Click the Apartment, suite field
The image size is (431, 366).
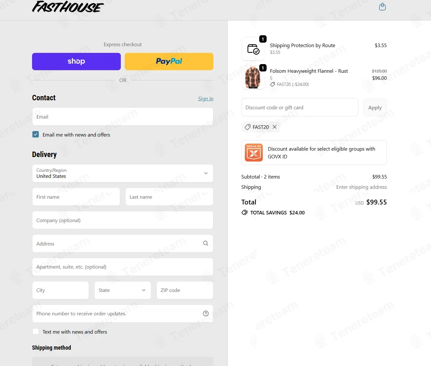pos(123,267)
